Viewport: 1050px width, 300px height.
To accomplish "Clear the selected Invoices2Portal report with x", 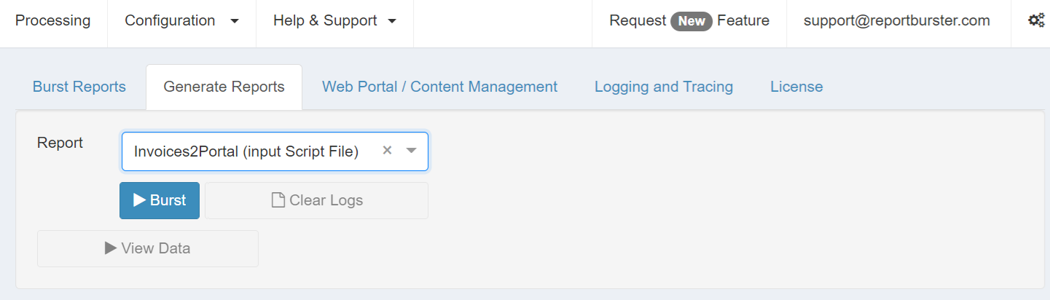I will pos(388,150).
